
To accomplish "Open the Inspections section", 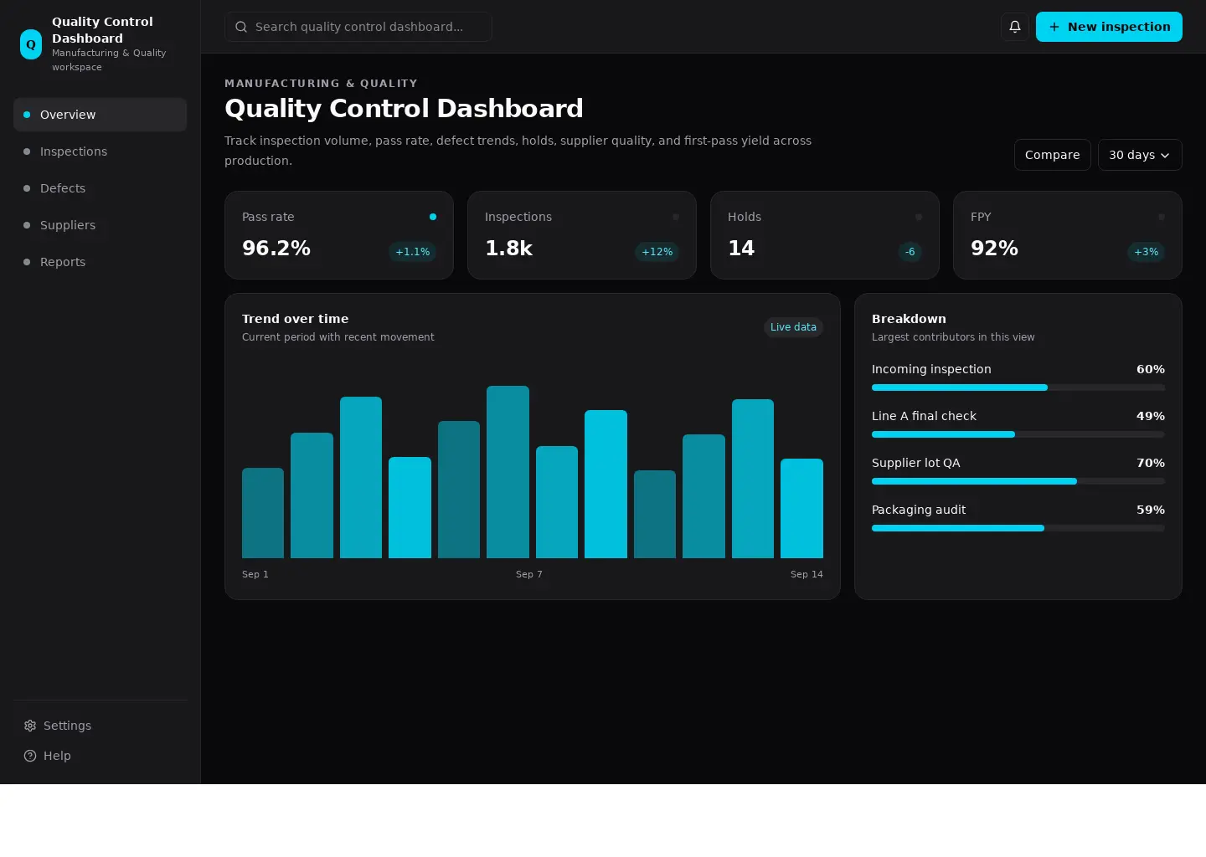I will 100,151.
